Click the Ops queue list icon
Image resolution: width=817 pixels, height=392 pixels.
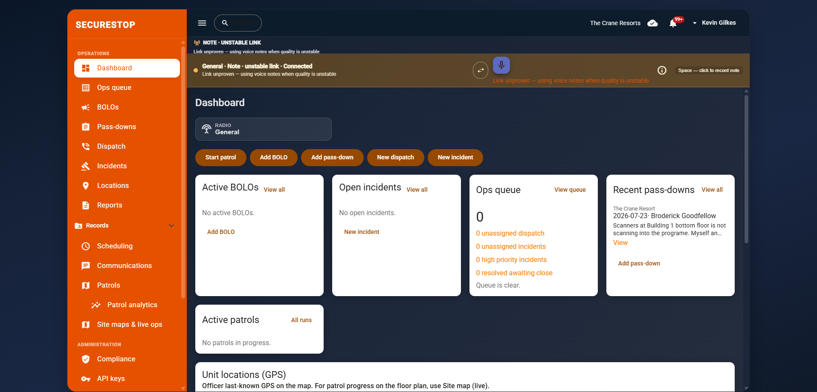click(x=86, y=88)
